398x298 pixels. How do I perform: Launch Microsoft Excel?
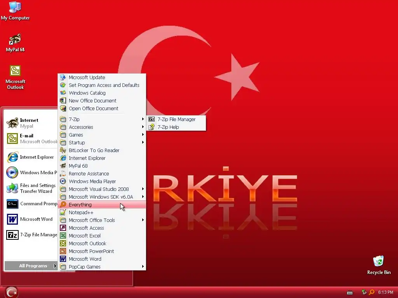click(102, 236)
